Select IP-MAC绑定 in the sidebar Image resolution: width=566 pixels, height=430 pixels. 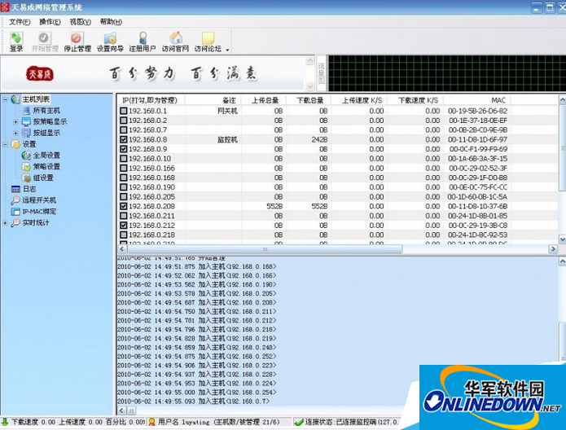[38, 211]
